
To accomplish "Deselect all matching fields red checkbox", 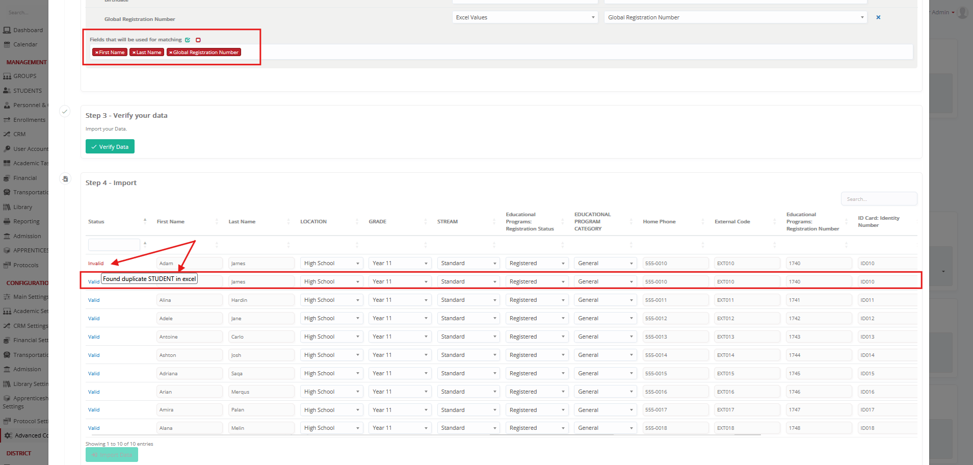I will [198, 40].
